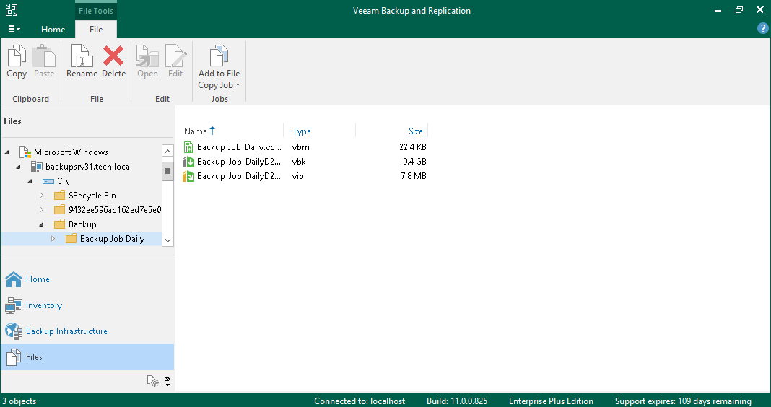Select Microsoft Windows in the tree
Image resolution: width=771 pixels, height=407 pixels.
tap(71, 152)
